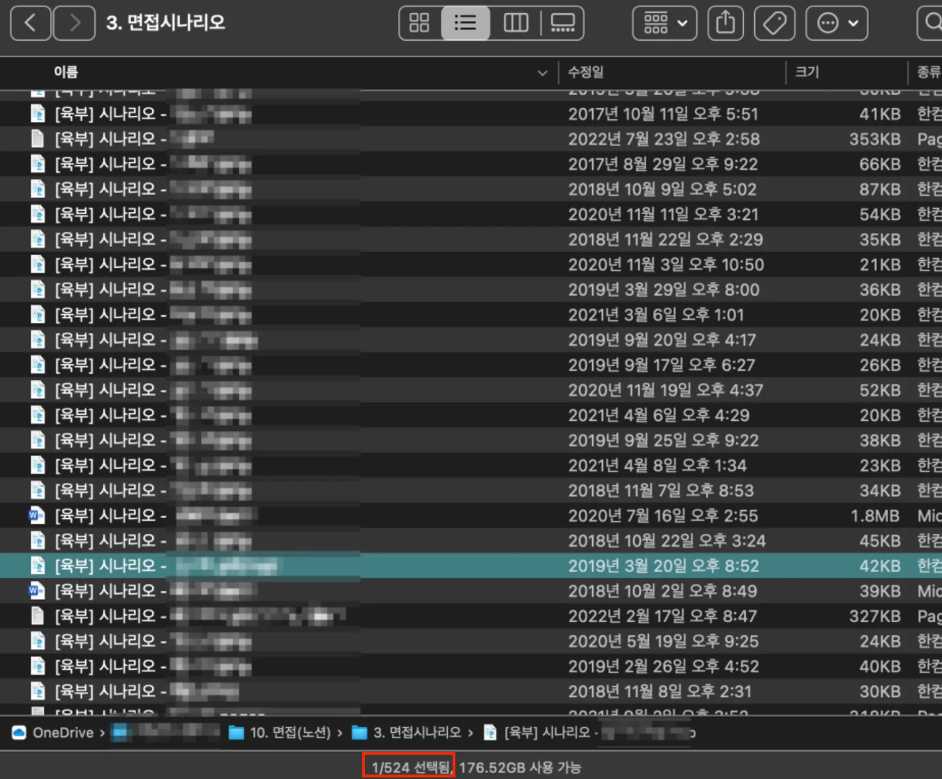Select the file modified 2019년 9월 25일 오후 9:22

(x=471, y=440)
